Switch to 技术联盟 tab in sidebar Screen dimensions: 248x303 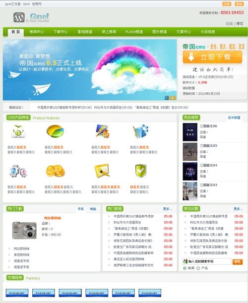234,118
